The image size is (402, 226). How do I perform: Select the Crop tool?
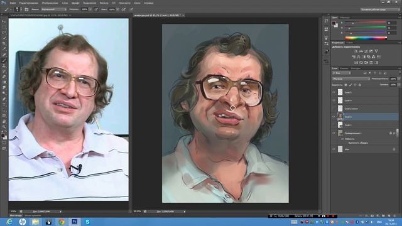(4, 43)
